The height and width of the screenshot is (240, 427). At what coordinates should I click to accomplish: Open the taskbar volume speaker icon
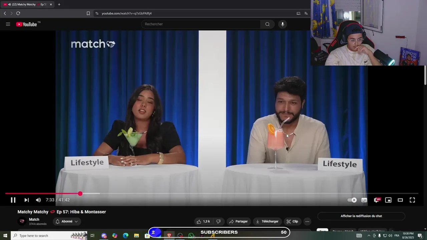[x=390, y=236]
